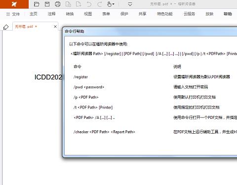Click the /p <PDF Path> command text
The image size is (237, 185).
click(86, 97)
